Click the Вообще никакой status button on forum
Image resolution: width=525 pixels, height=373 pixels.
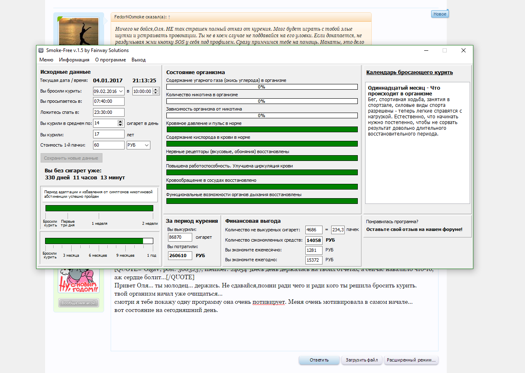tap(79, 303)
